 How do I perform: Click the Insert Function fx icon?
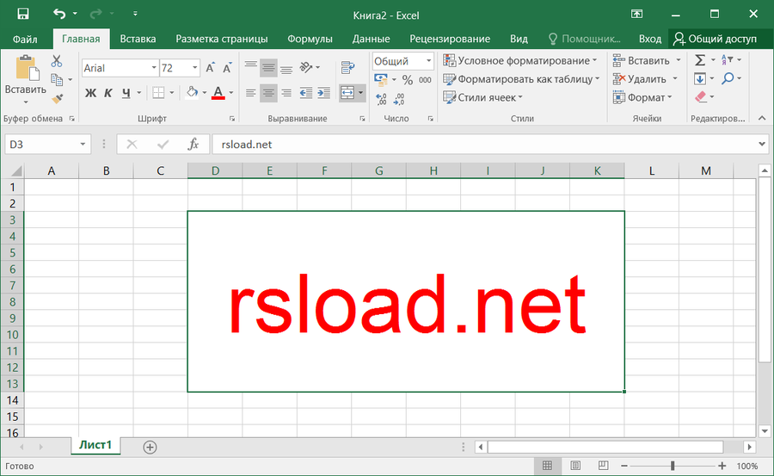click(193, 145)
